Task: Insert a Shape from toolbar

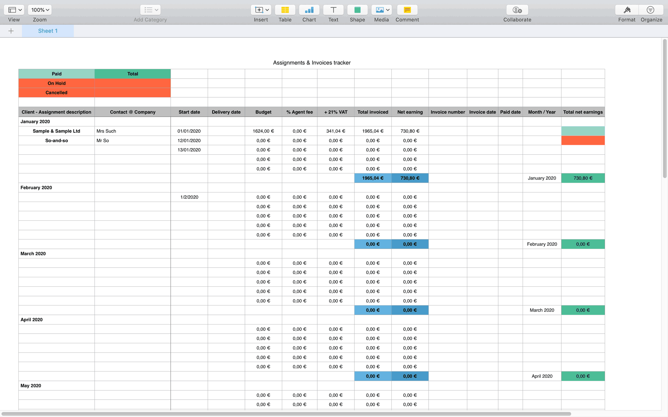Action: click(x=357, y=10)
